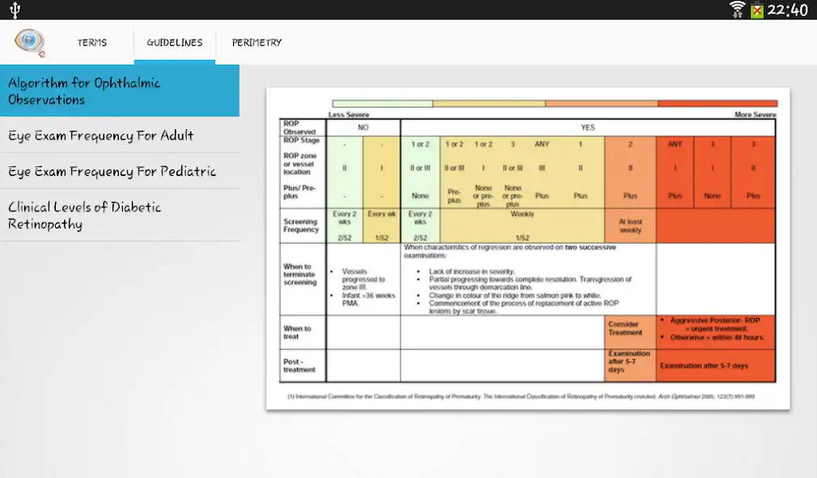Tap the orange severity bar segment

[x=602, y=103]
